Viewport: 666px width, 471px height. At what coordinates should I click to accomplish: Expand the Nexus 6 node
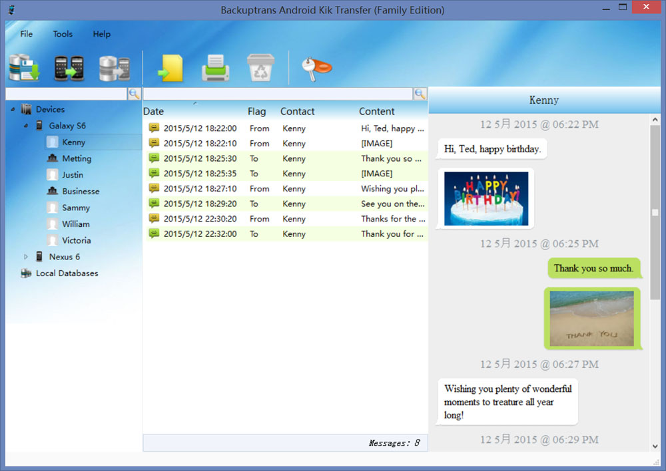tap(26, 257)
